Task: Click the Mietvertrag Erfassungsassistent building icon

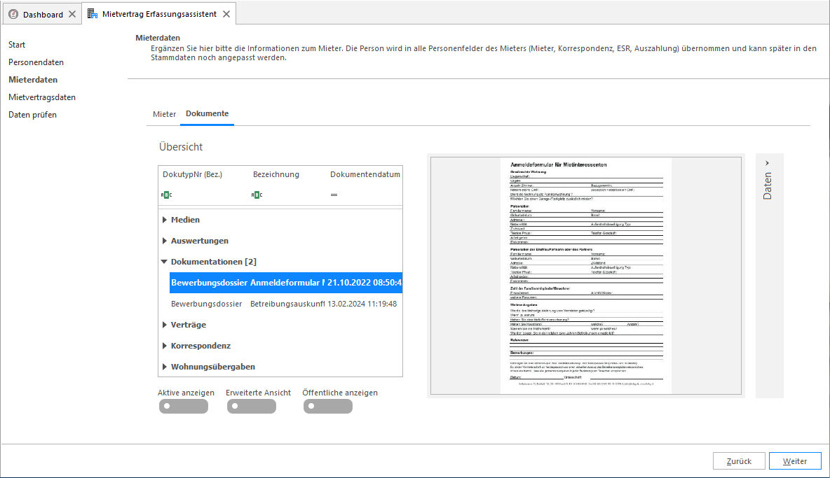Action: point(92,14)
